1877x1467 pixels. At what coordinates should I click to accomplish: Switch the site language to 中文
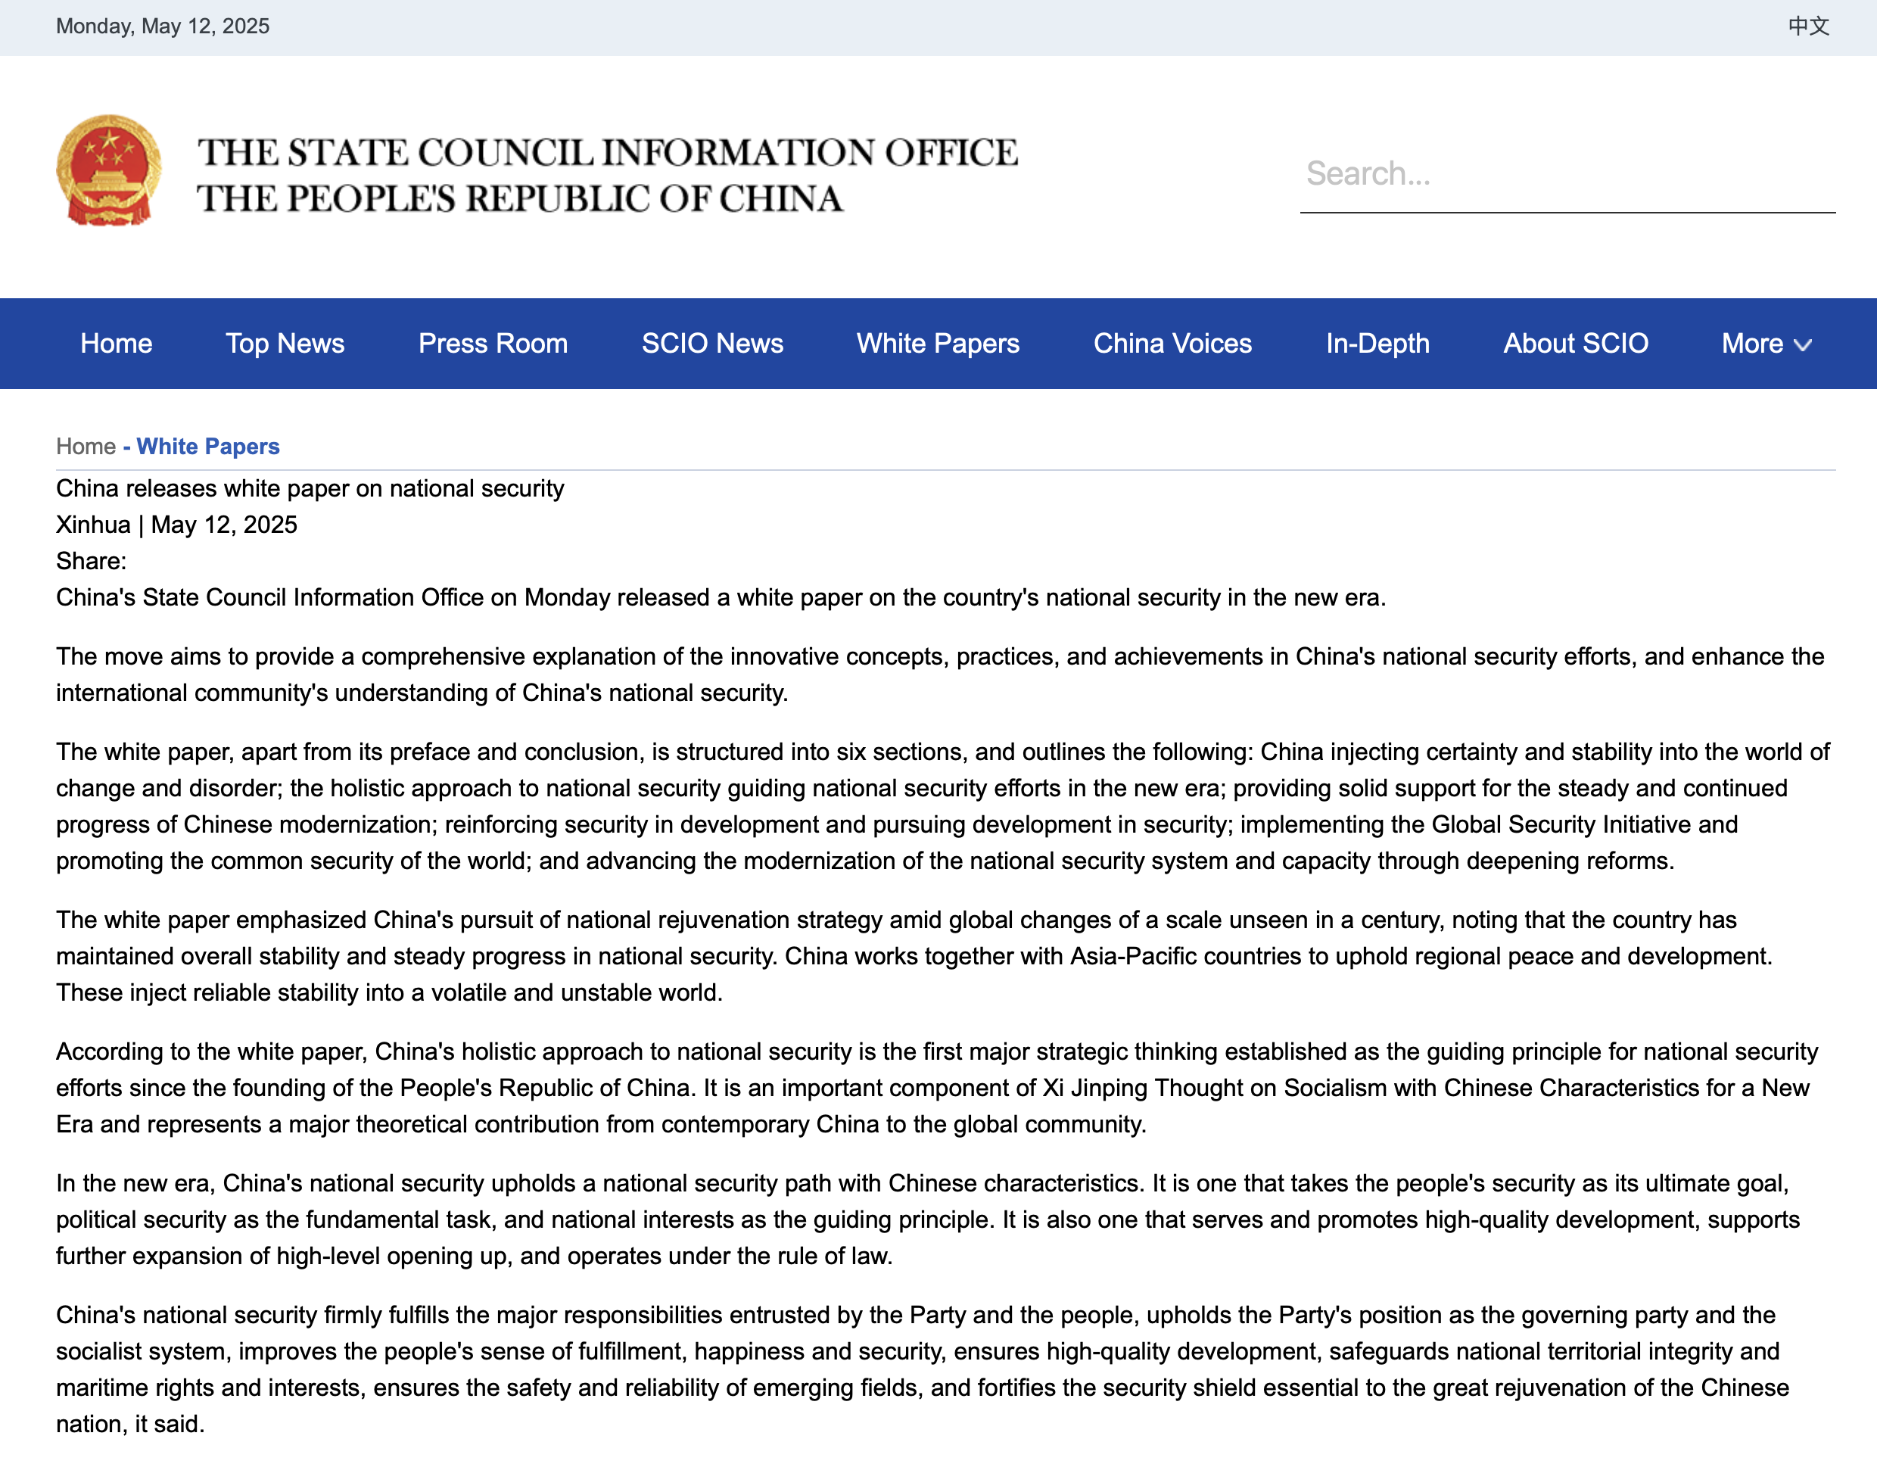[1808, 26]
